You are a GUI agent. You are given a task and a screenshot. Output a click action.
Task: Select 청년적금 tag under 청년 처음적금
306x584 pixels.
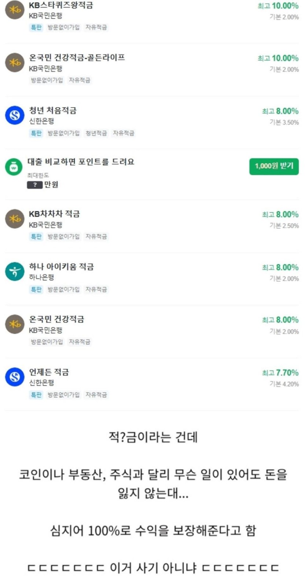tap(96, 133)
